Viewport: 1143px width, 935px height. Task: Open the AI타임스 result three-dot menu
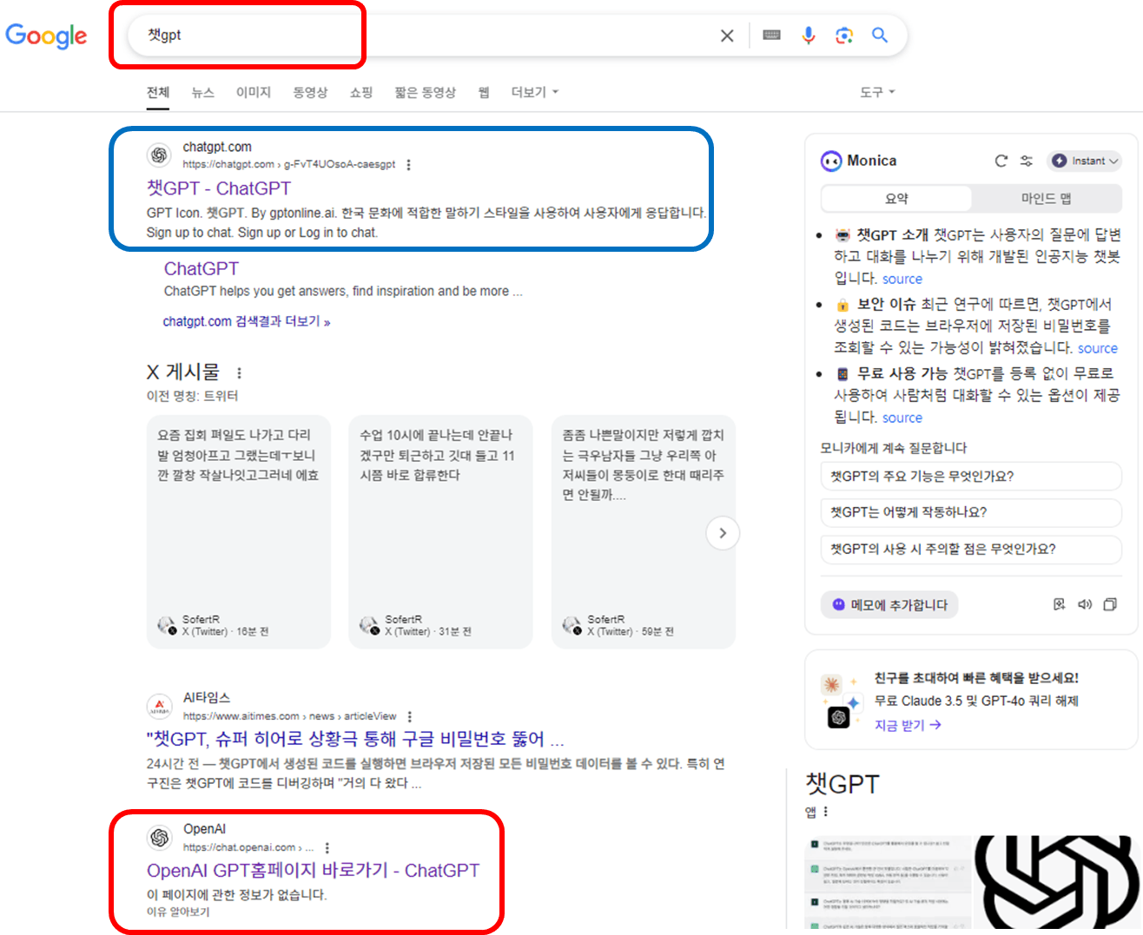coord(410,717)
